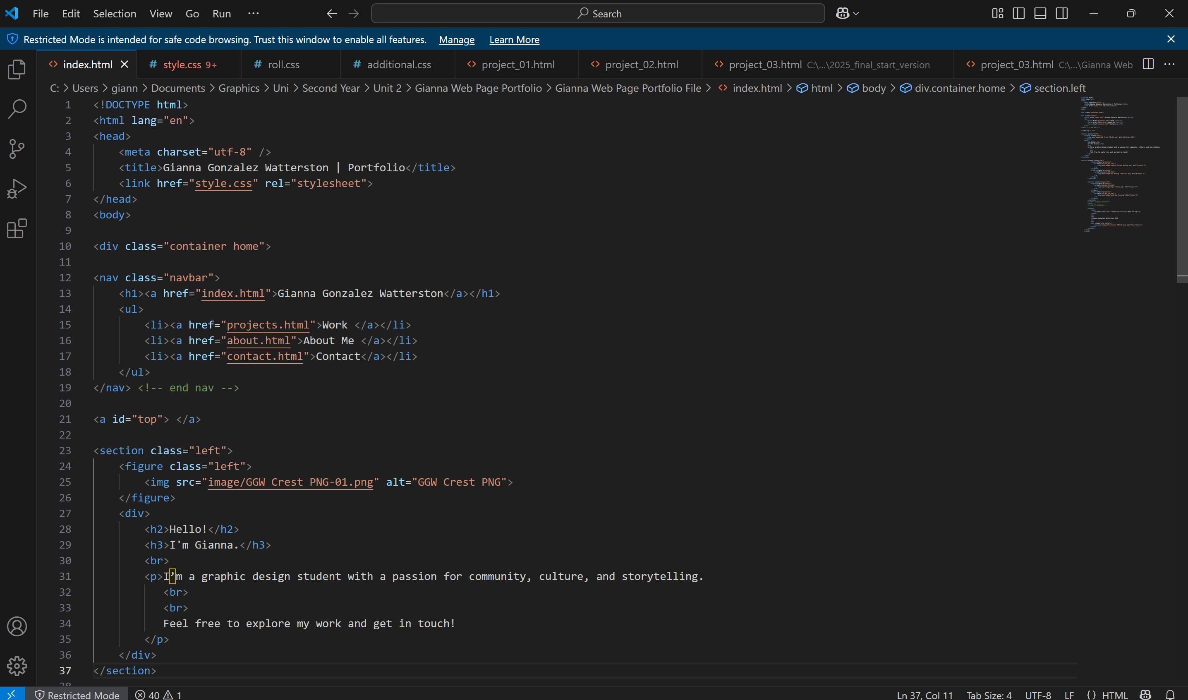1188x700 pixels.
Task: Open the Copilot dropdown chevron in title bar
Action: [x=856, y=14]
